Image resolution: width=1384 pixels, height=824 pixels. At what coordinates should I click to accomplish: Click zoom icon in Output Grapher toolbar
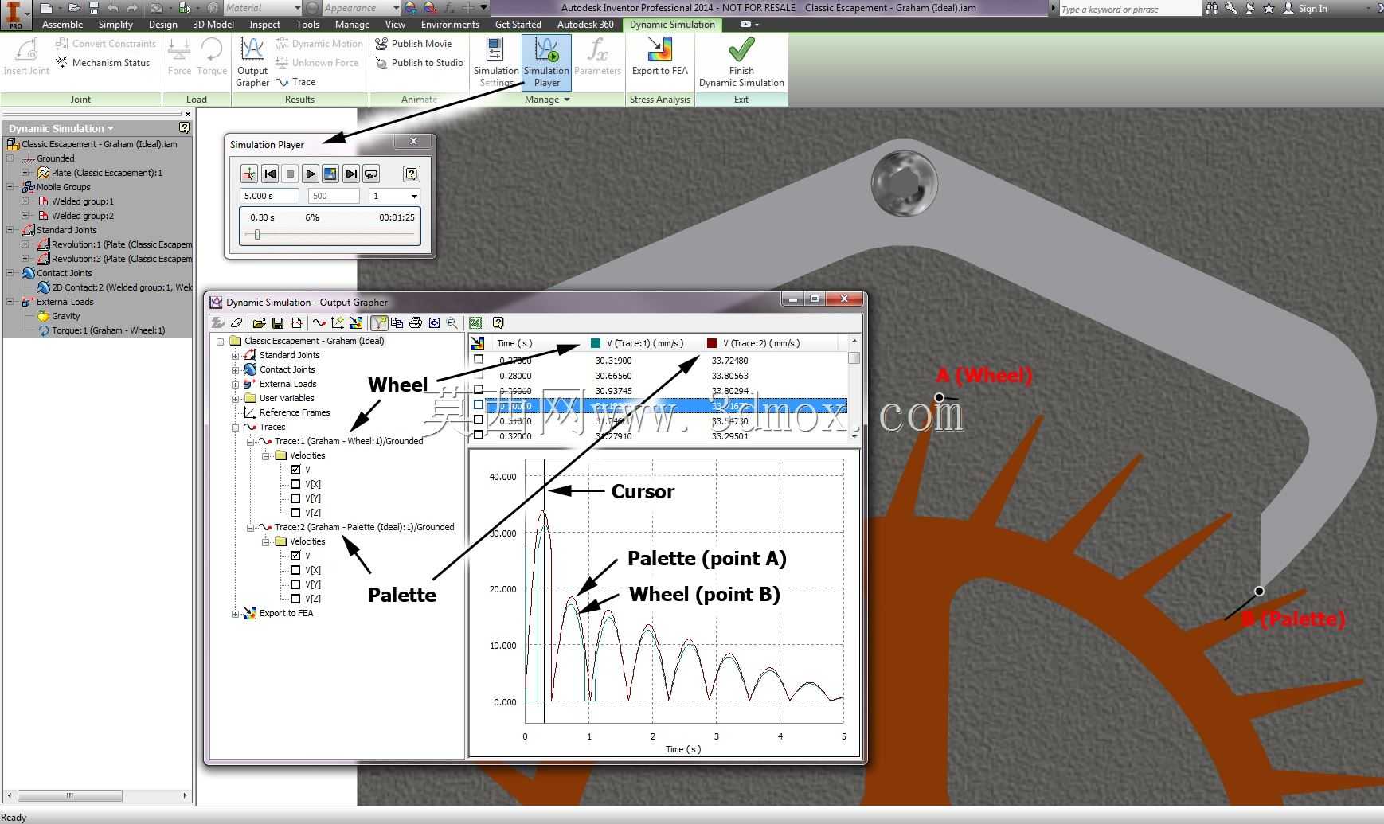point(452,323)
